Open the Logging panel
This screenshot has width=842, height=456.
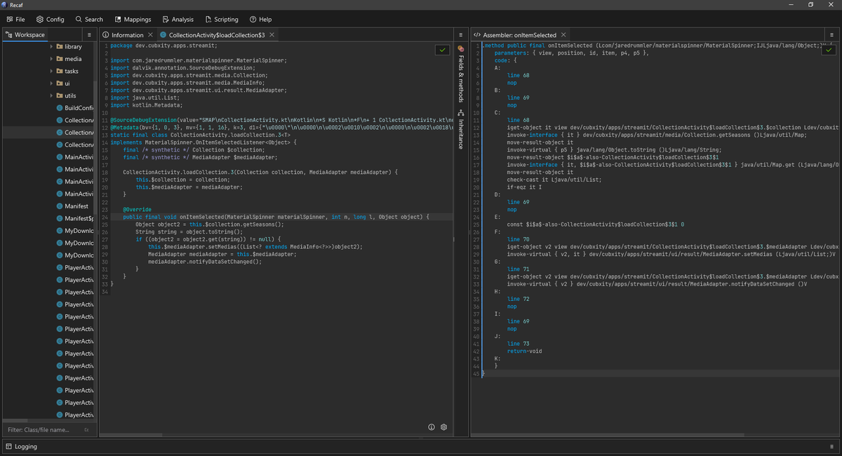pyautogui.click(x=20, y=446)
